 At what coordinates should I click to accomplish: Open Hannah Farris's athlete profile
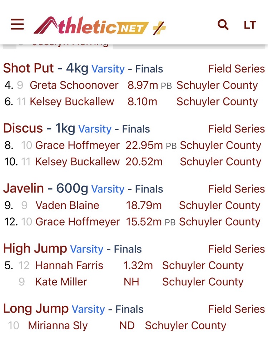[69, 265]
